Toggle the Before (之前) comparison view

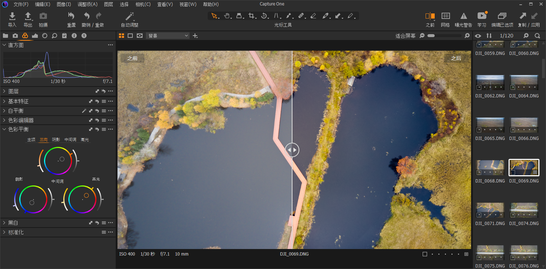point(430,16)
